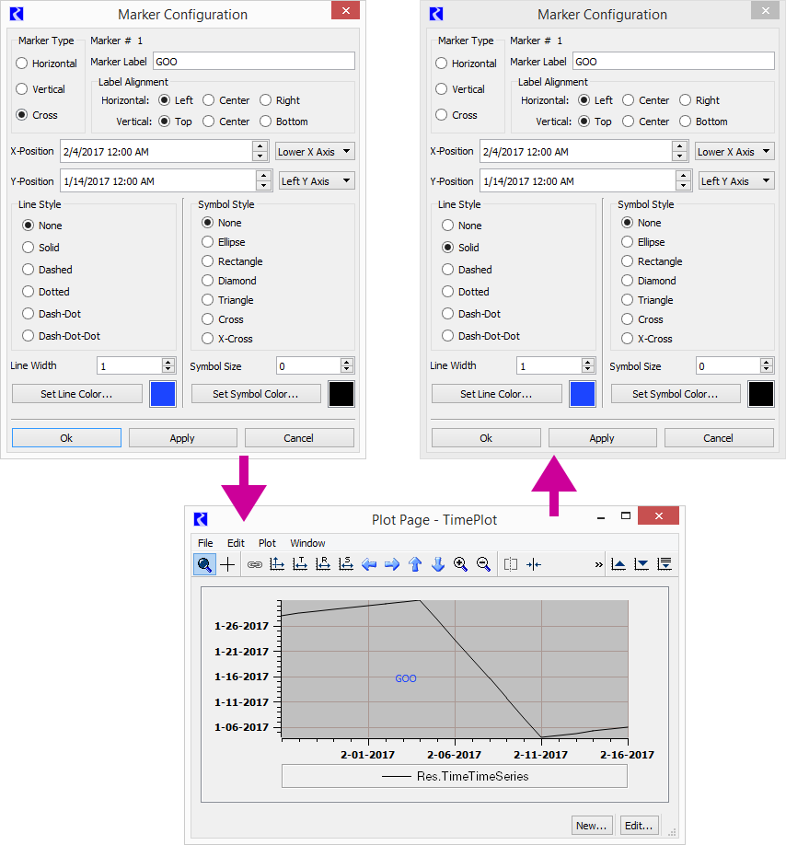Select Dashed line style in right dialog

[x=467, y=270]
